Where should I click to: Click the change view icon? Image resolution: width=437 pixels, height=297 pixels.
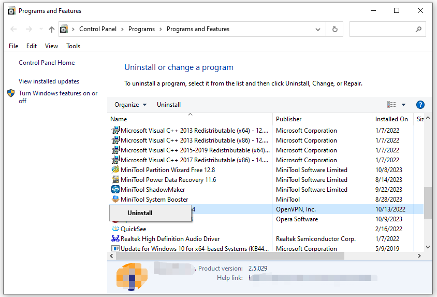391,105
